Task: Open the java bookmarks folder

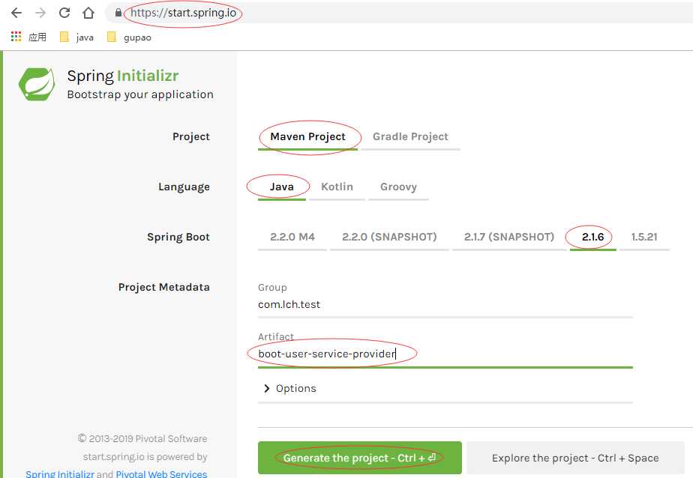Action: tap(76, 37)
